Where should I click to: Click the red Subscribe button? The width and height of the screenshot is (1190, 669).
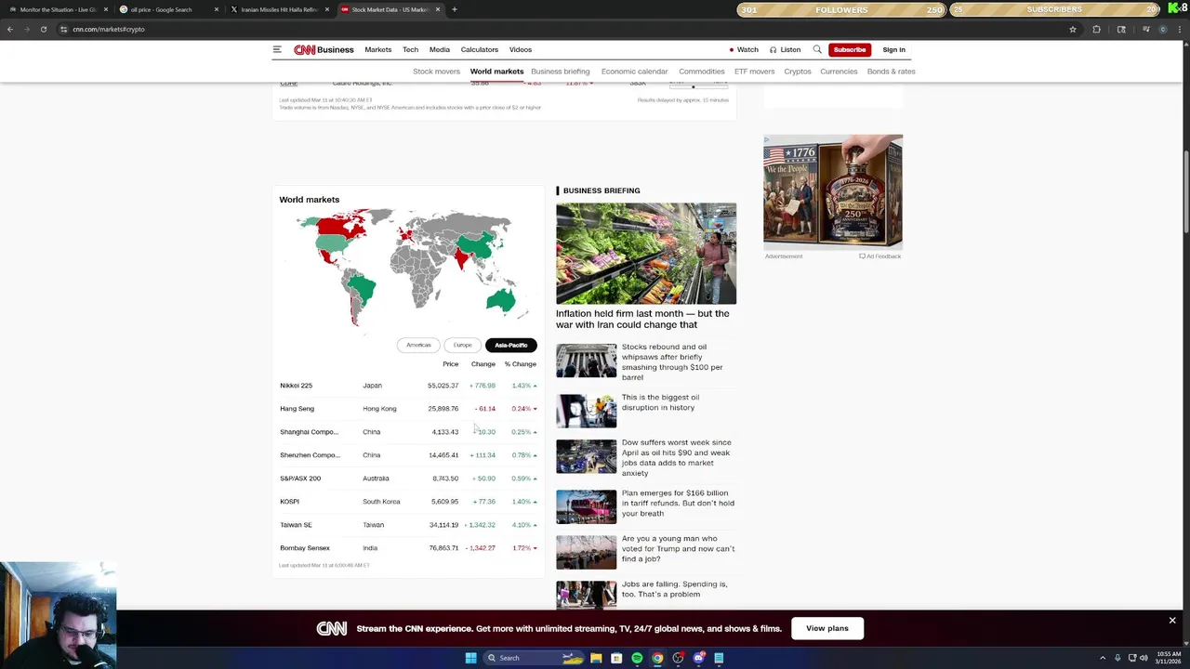[849, 49]
